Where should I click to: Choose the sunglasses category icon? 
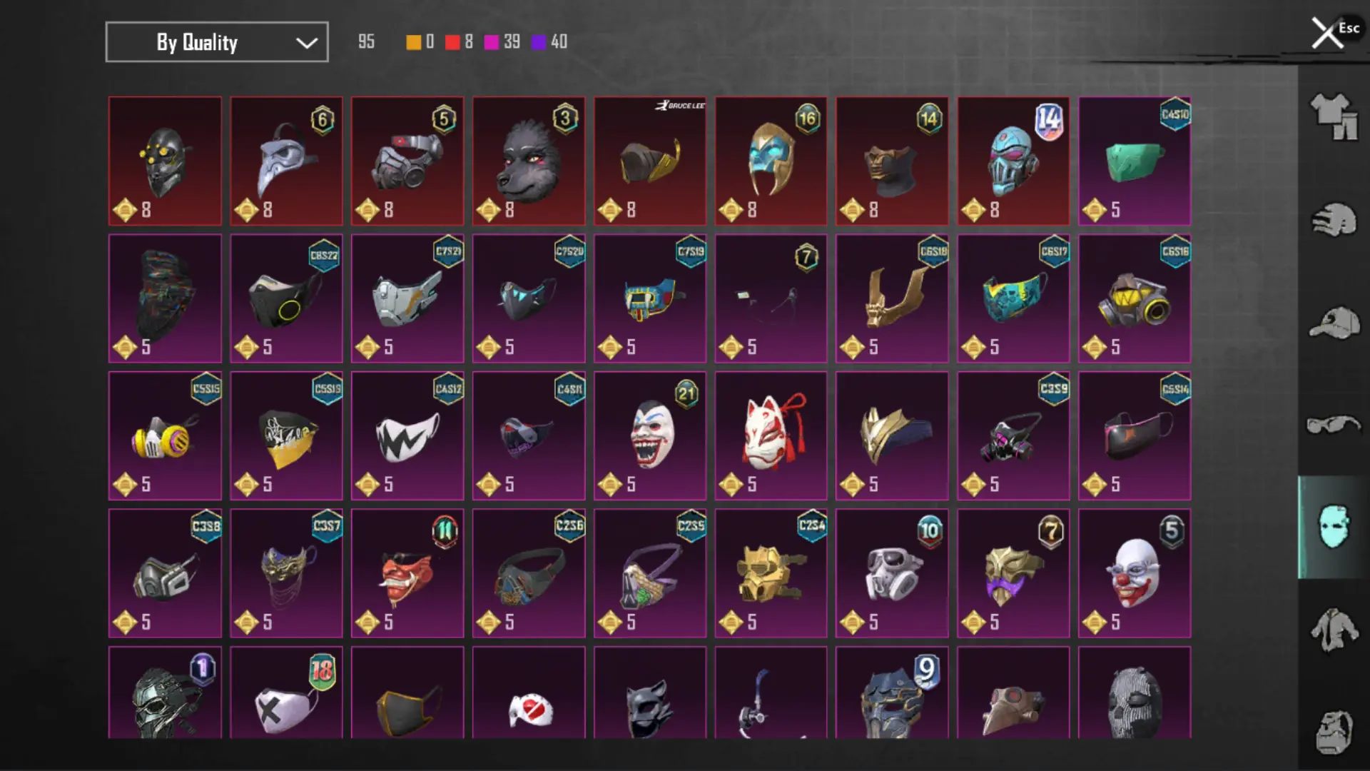(x=1333, y=424)
